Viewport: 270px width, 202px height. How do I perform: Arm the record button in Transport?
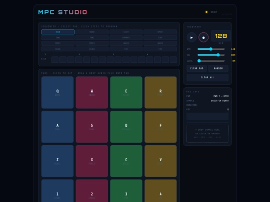tap(203, 37)
